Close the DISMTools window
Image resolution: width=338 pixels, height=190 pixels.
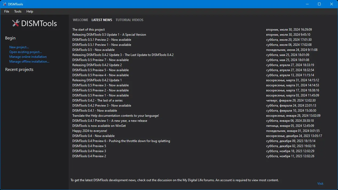[332, 4]
